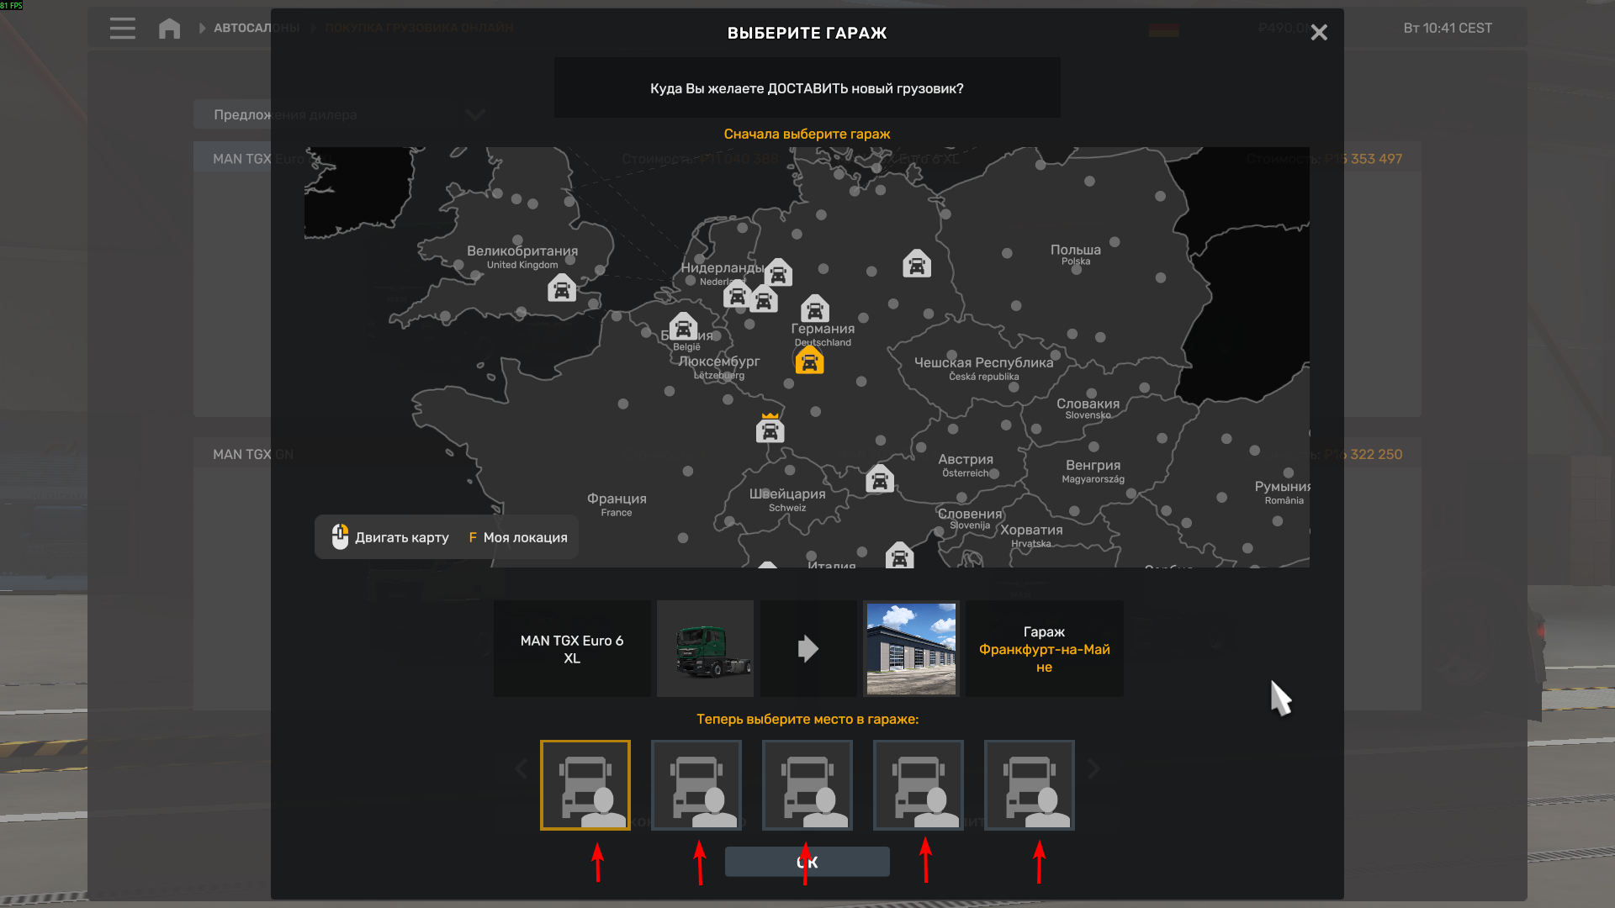The image size is (1615, 908).
Task: Click the green MAN truck thumbnail
Action: coord(706,648)
